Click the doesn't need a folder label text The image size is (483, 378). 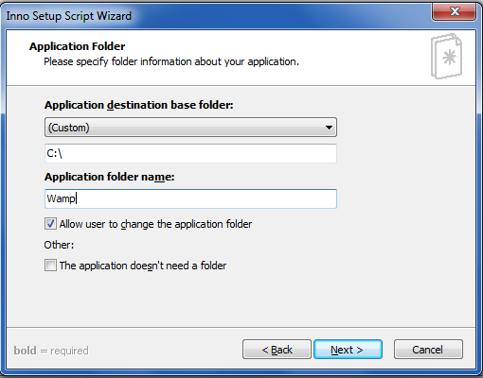143,266
